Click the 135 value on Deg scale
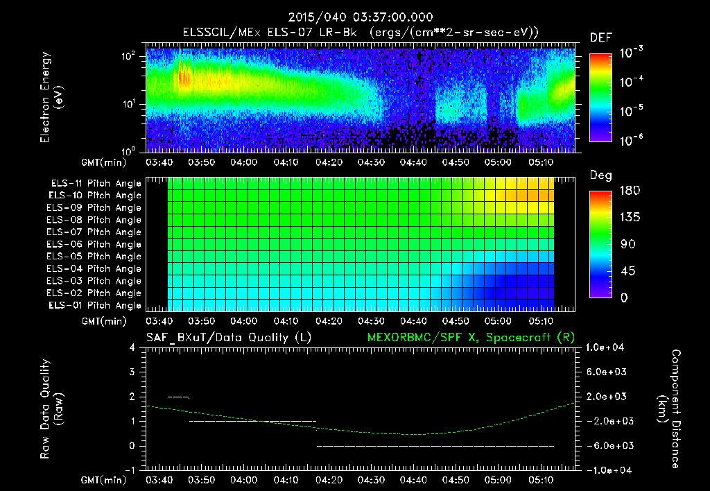This screenshot has width=710, height=491. tap(630, 218)
